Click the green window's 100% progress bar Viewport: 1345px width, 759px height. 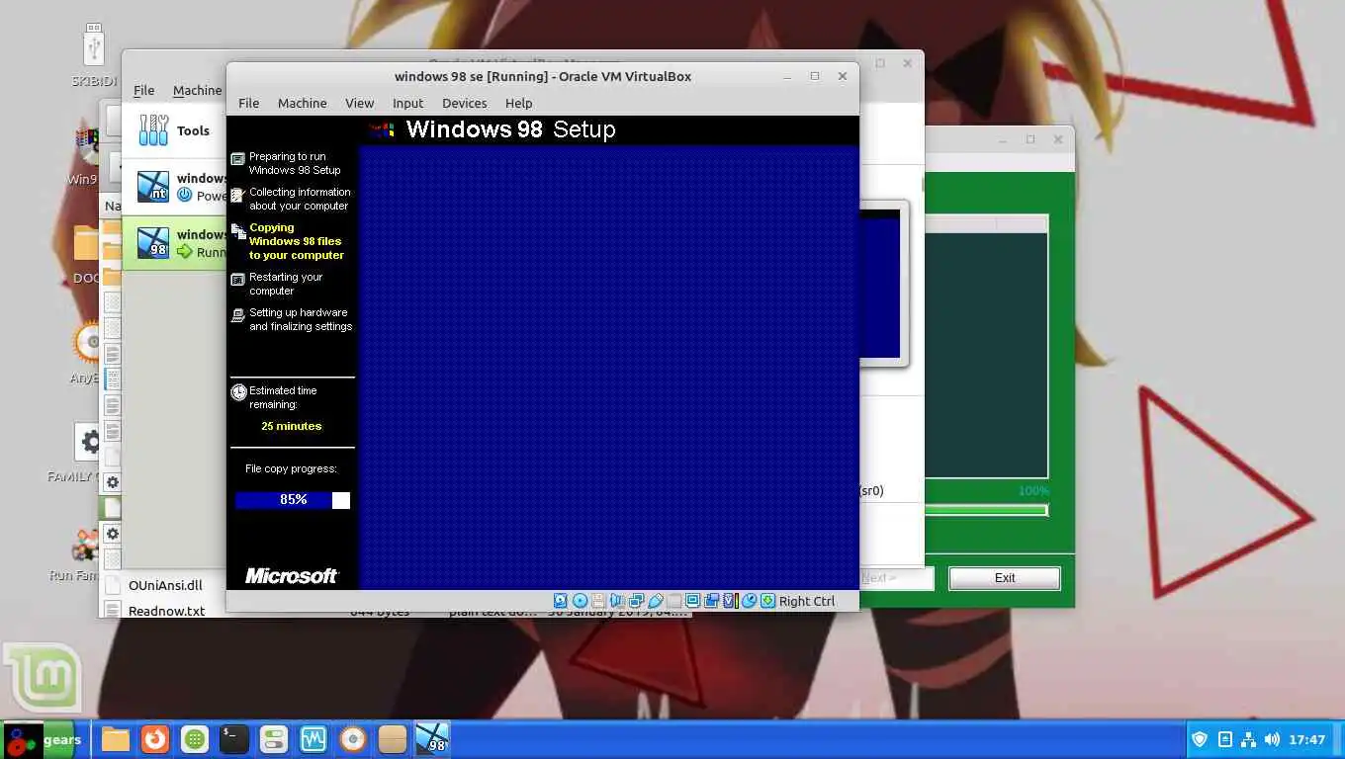tap(985, 510)
